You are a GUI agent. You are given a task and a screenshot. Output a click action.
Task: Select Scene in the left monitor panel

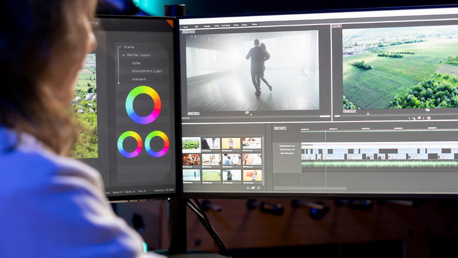click(x=129, y=47)
